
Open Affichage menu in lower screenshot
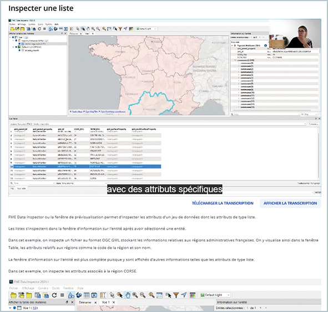point(28,288)
